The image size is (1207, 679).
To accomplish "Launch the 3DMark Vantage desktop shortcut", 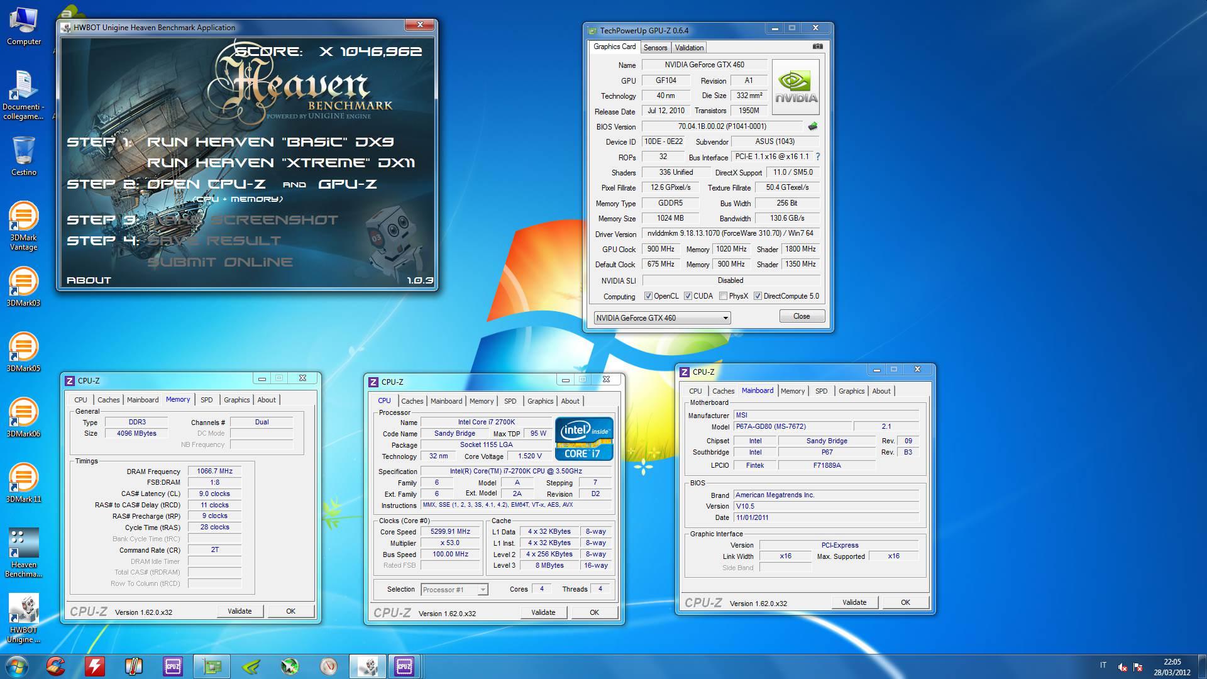I will pyautogui.click(x=24, y=226).
